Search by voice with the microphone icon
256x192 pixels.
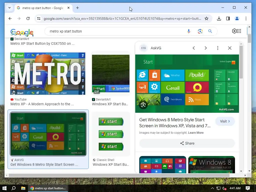[188, 31]
